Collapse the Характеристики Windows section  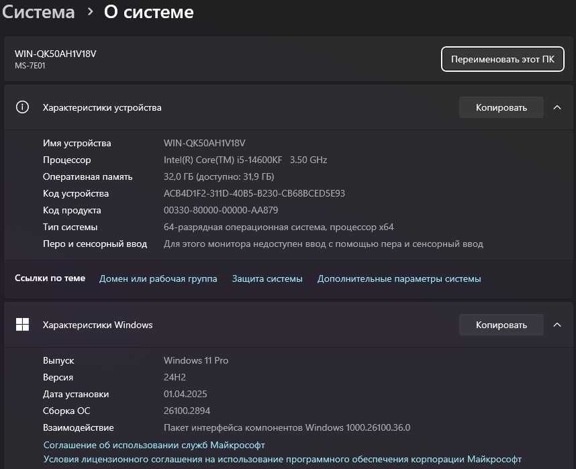click(x=557, y=325)
